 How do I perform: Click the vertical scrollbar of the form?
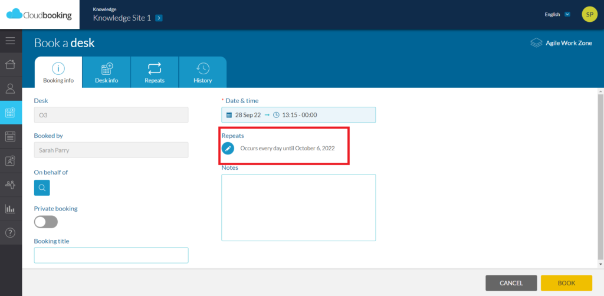click(x=601, y=177)
